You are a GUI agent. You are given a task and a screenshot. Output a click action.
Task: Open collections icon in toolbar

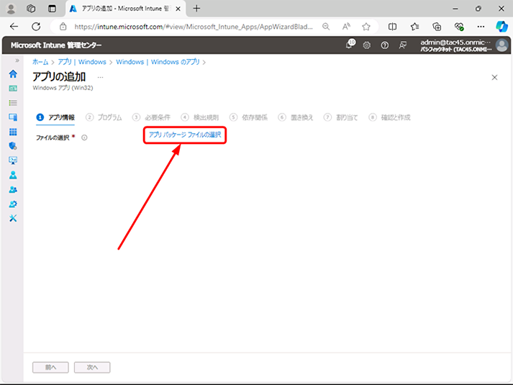[x=437, y=27]
